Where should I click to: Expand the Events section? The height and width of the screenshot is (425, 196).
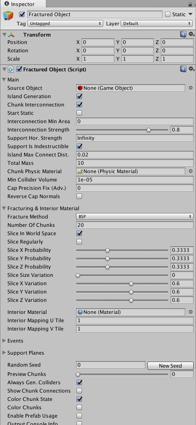tap(4, 341)
